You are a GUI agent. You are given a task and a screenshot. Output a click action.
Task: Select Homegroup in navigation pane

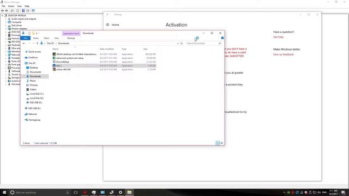pos(34,120)
